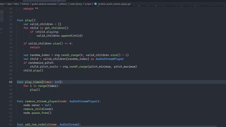Open the GitHub breadcrumb folder
The height and width of the screenshot is (127, 226).
25,4
